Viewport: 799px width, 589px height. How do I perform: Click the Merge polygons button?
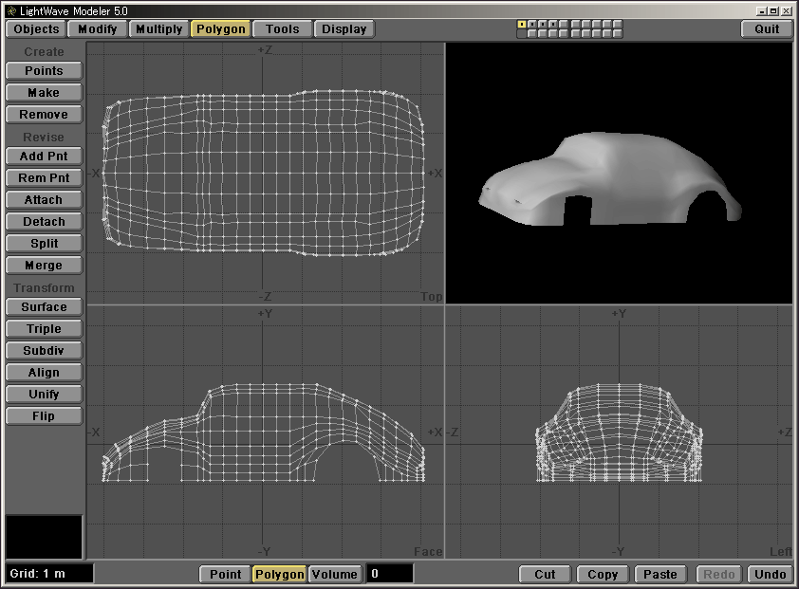(44, 266)
